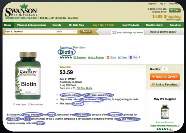Click the Twitter Tweet icon
This screenshot has width=186, height=133.
point(119,57)
